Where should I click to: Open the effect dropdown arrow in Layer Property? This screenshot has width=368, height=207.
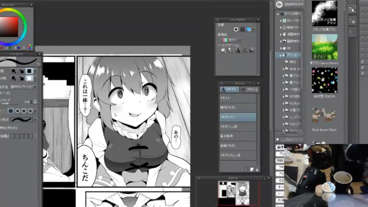point(254,30)
